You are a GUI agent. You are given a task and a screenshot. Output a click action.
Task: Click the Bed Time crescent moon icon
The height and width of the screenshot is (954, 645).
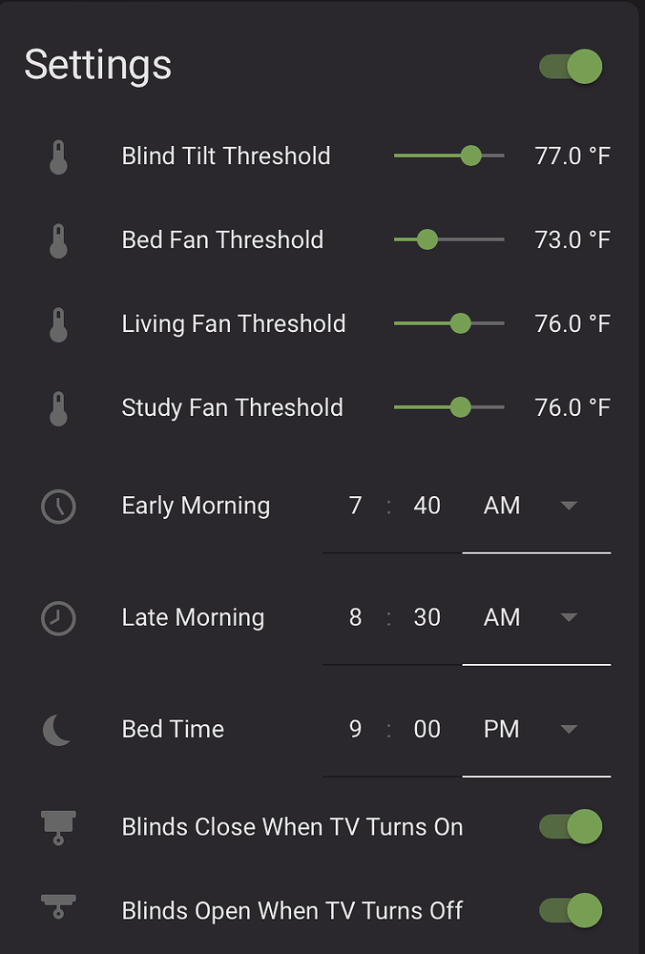[x=57, y=729]
